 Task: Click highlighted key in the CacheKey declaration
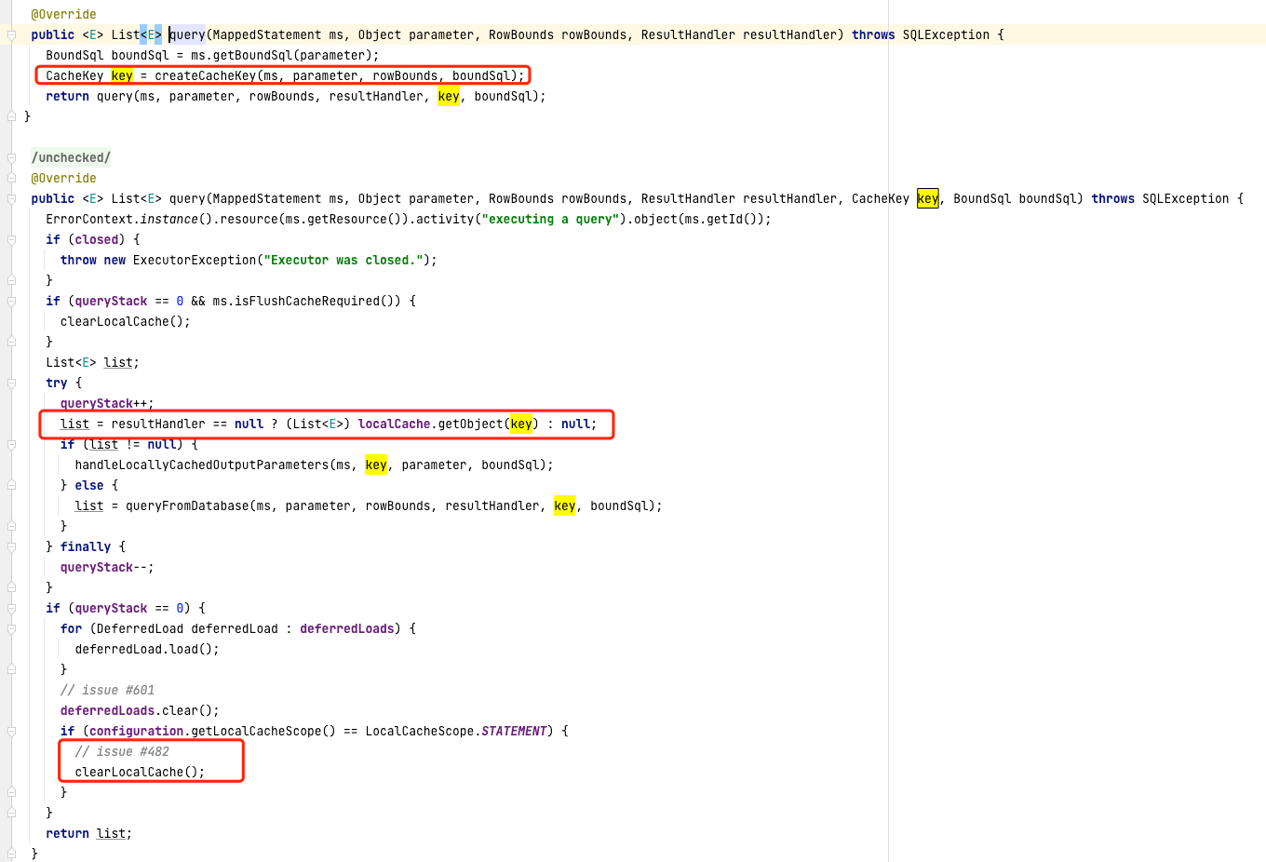[x=122, y=75]
